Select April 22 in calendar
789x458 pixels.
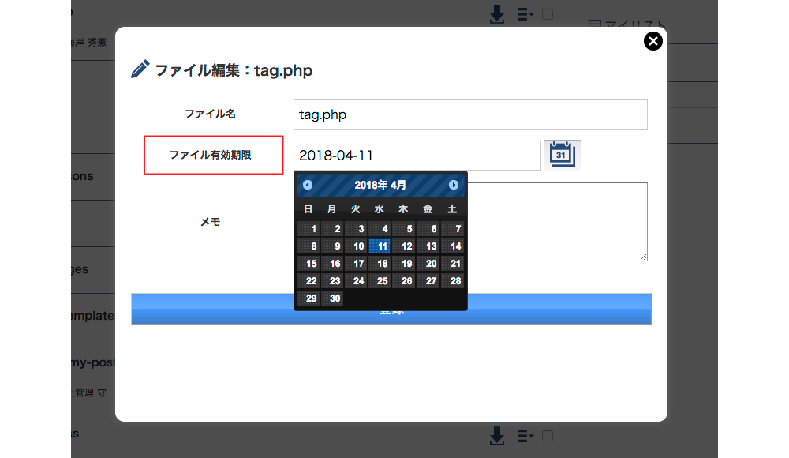pyautogui.click(x=308, y=280)
